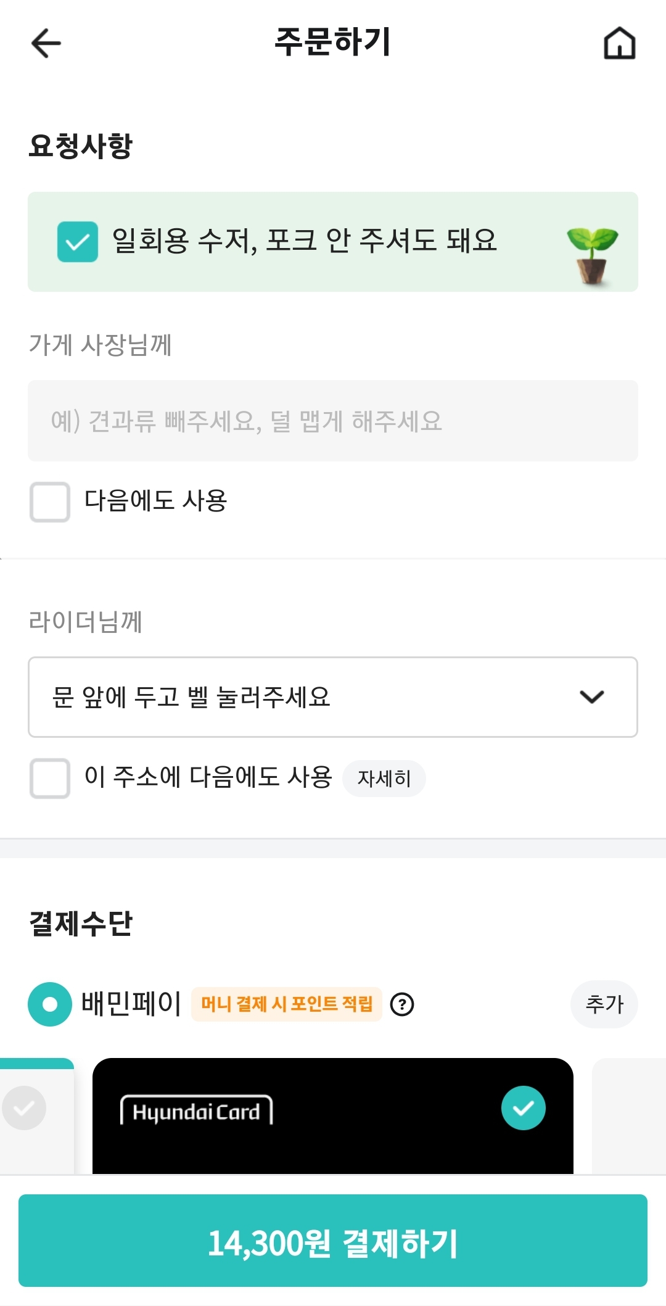Tap the 머니 결제 시 포인트 적립 badge
This screenshot has height=1306, width=666.
pos(287,1004)
